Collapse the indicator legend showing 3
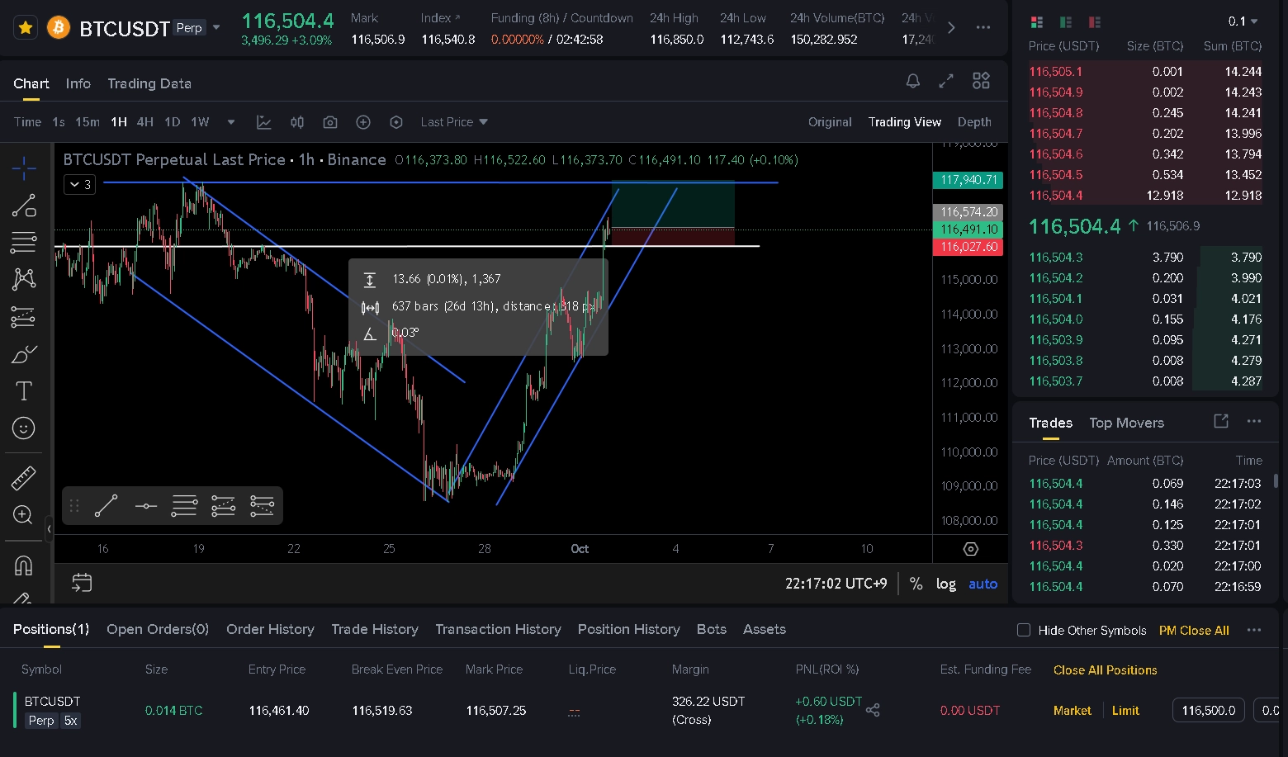The height and width of the screenshot is (757, 1288). click(x=80, y=184)
